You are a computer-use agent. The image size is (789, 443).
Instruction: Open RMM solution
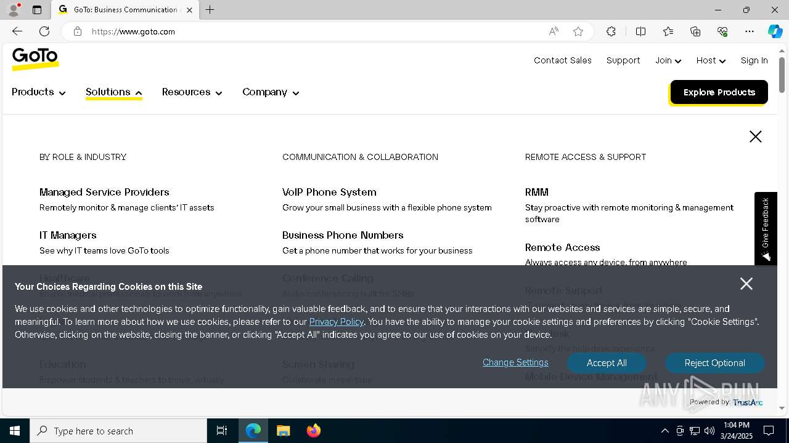[x=537, y=192]
